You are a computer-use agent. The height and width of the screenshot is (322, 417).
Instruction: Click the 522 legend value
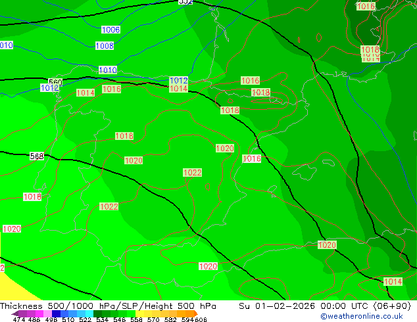85,319
